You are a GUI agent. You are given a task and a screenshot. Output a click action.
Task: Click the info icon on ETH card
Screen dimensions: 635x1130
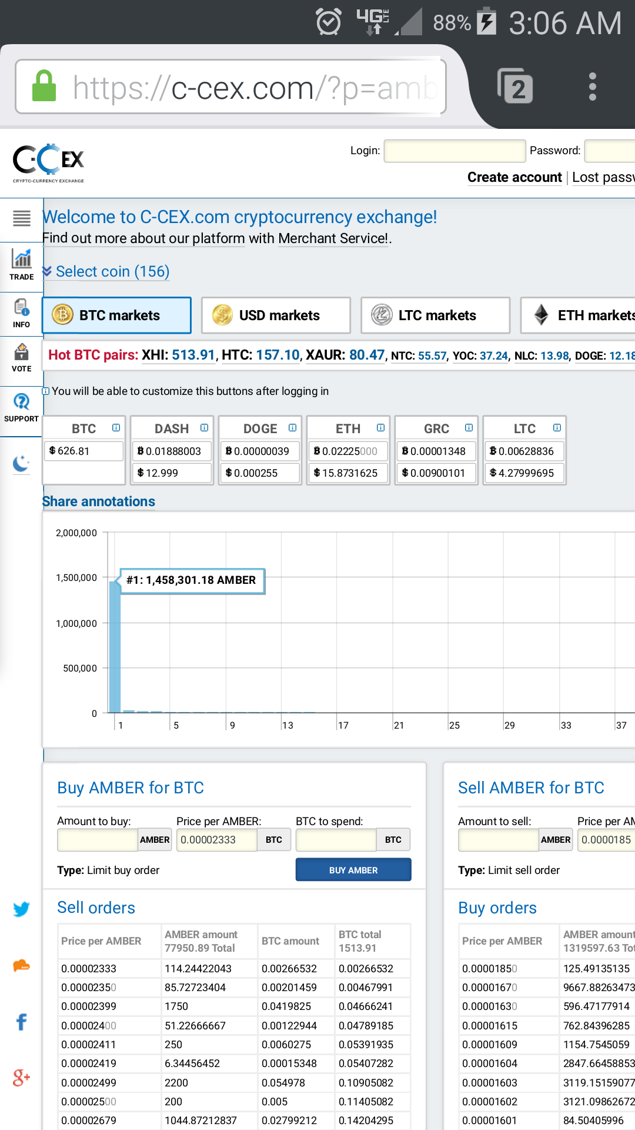pyautogui.click(x=380, y=428)
